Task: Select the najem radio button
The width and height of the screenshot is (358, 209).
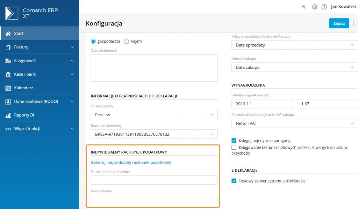Action: pyautogui.click(x=127, y=41)
